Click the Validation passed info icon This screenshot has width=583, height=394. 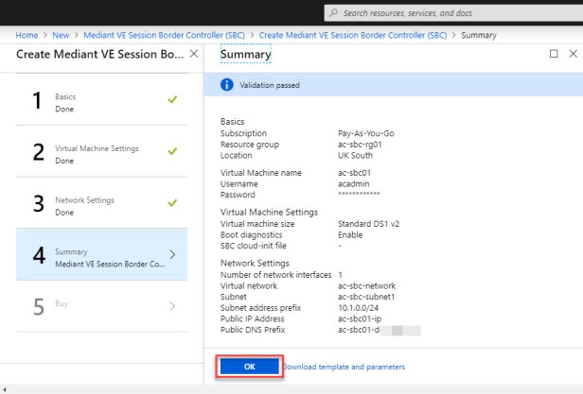[227, 84]
